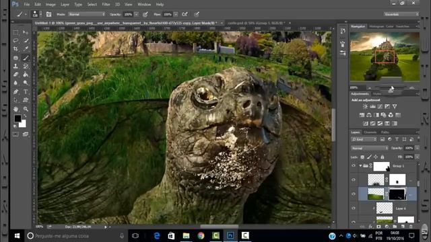
Task: Hide the selected grass layer with black mask
Action: pyautogui.click(x=354, y=194)
